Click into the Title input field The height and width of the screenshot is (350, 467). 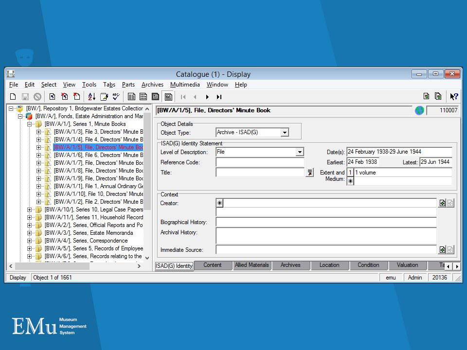260,172
